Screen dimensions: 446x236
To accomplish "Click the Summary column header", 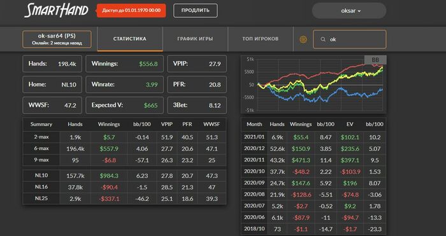I will tap(41, 124).
